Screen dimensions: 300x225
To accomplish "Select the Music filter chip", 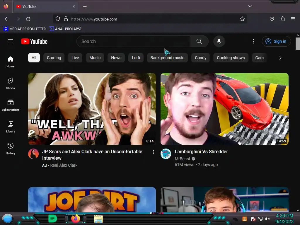I will (x=95, y=58).
